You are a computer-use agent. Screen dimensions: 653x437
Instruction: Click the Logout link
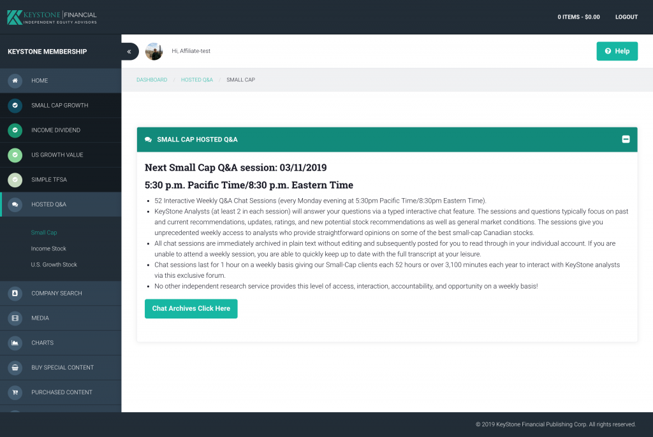(626, 17)
